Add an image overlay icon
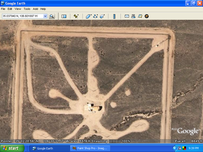 pyautogui.click(x=102, y=16)
